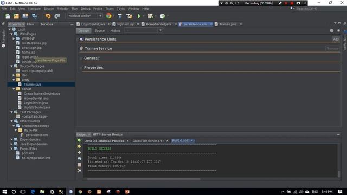Open the Source menu
347x195 pixels.
(49, 9)
